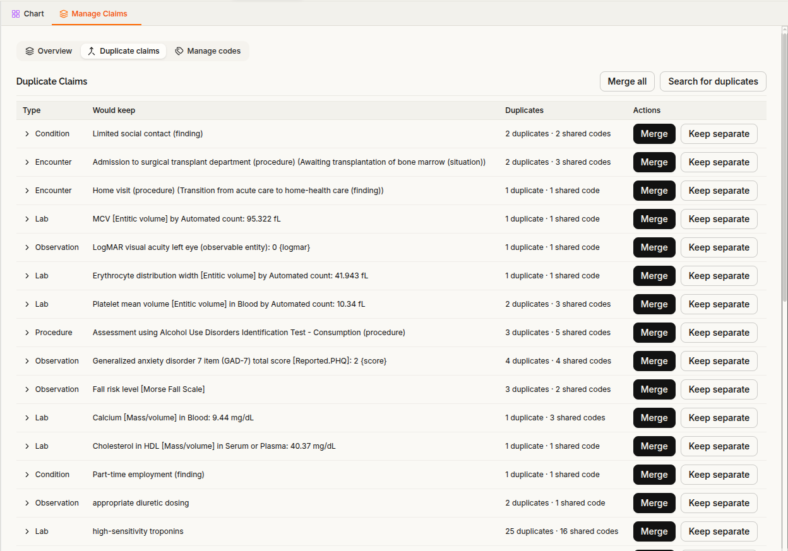Expand the Calcium in Blood row
Viewport: 788px width, 551px height.
(x=27, y=418)
